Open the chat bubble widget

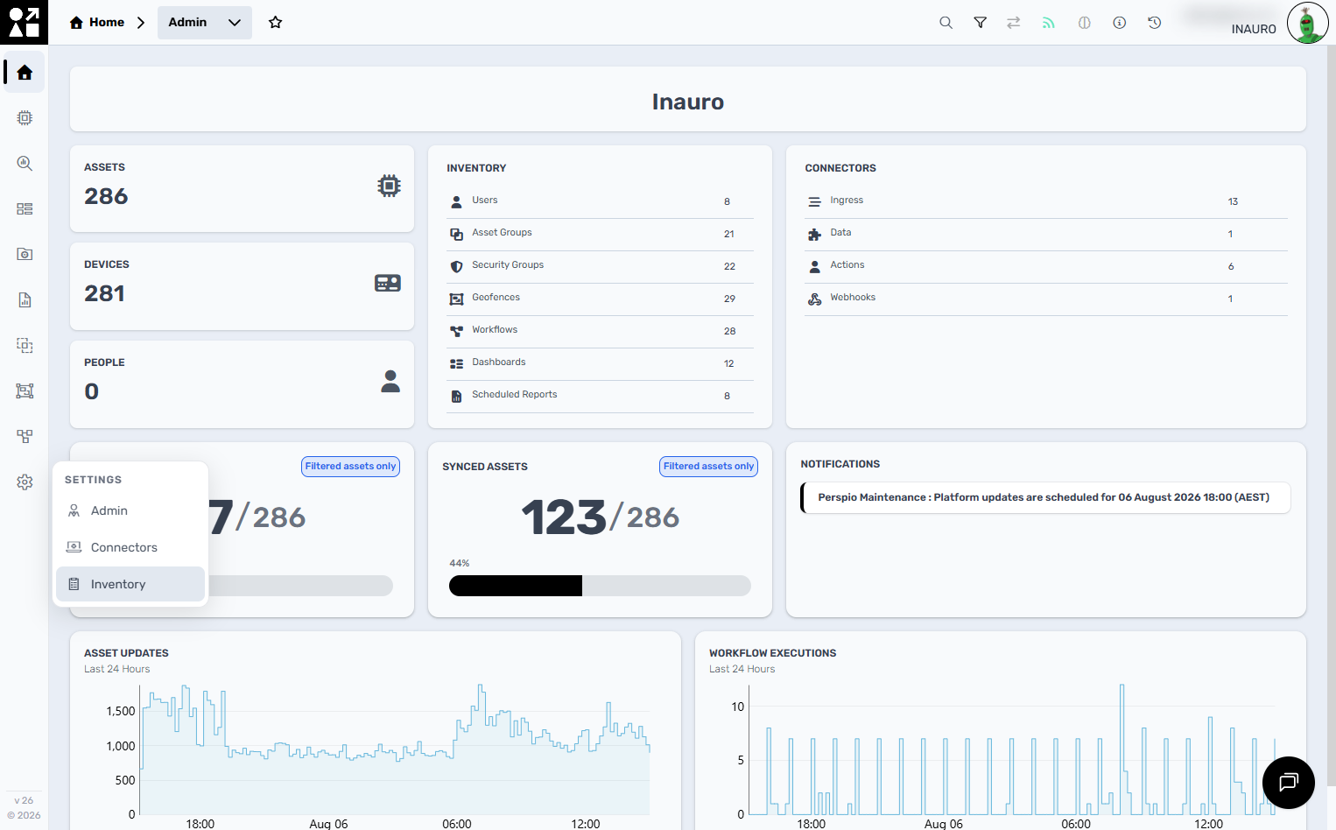point(1289,783)
